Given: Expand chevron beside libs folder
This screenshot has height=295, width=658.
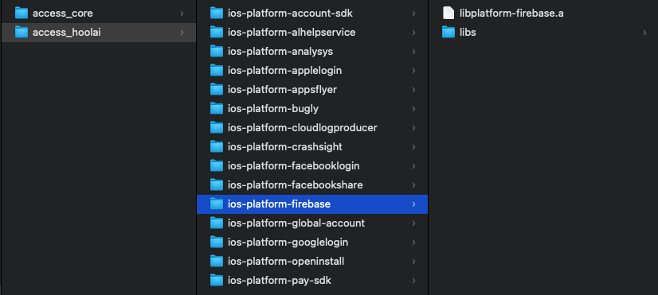Looking at the screenshot, I should (644, 33).
